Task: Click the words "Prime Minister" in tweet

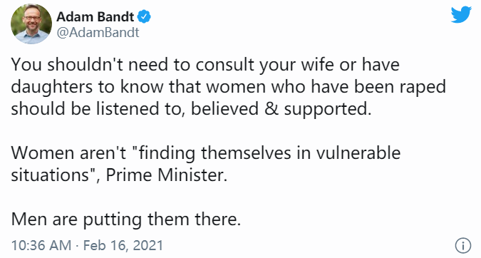Action: (165, 175)
